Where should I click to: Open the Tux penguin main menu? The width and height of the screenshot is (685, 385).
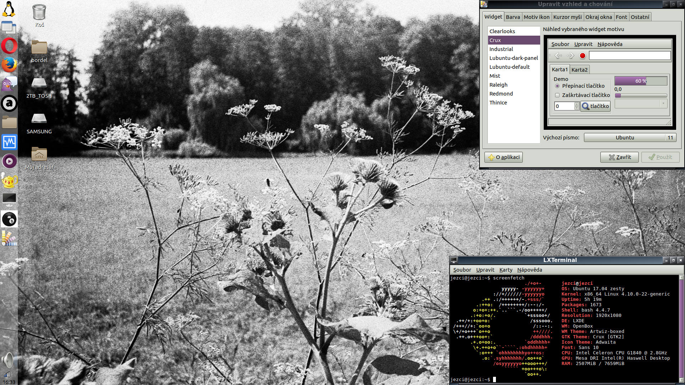(9, 9)
